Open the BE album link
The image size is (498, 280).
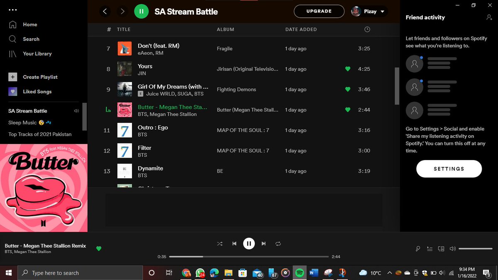click(220, 171)
